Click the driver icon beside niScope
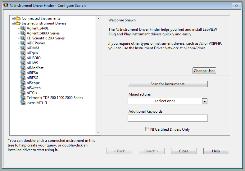This screenshot has width=245, height=171. 23,83
